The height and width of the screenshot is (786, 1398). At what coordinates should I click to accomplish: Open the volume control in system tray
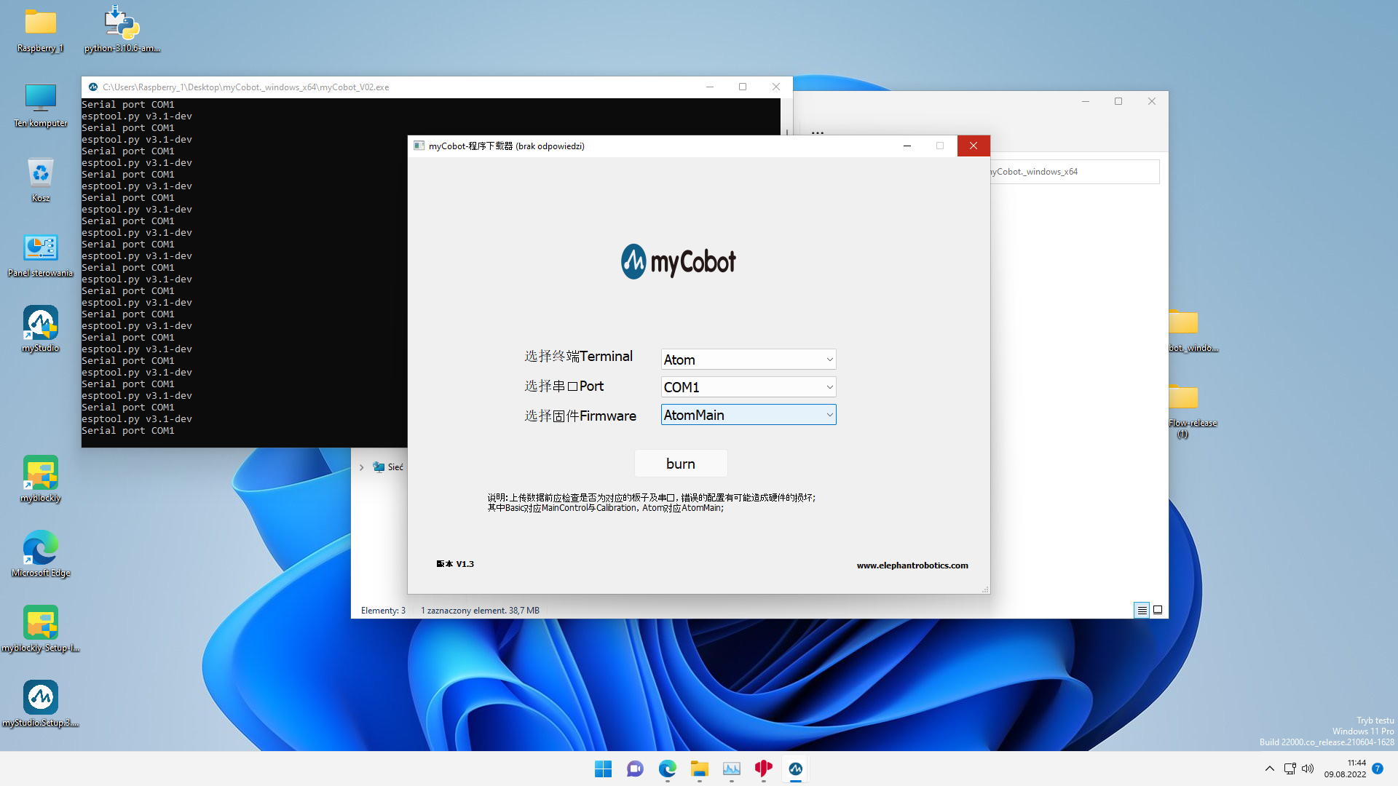tap(1308, 769)
